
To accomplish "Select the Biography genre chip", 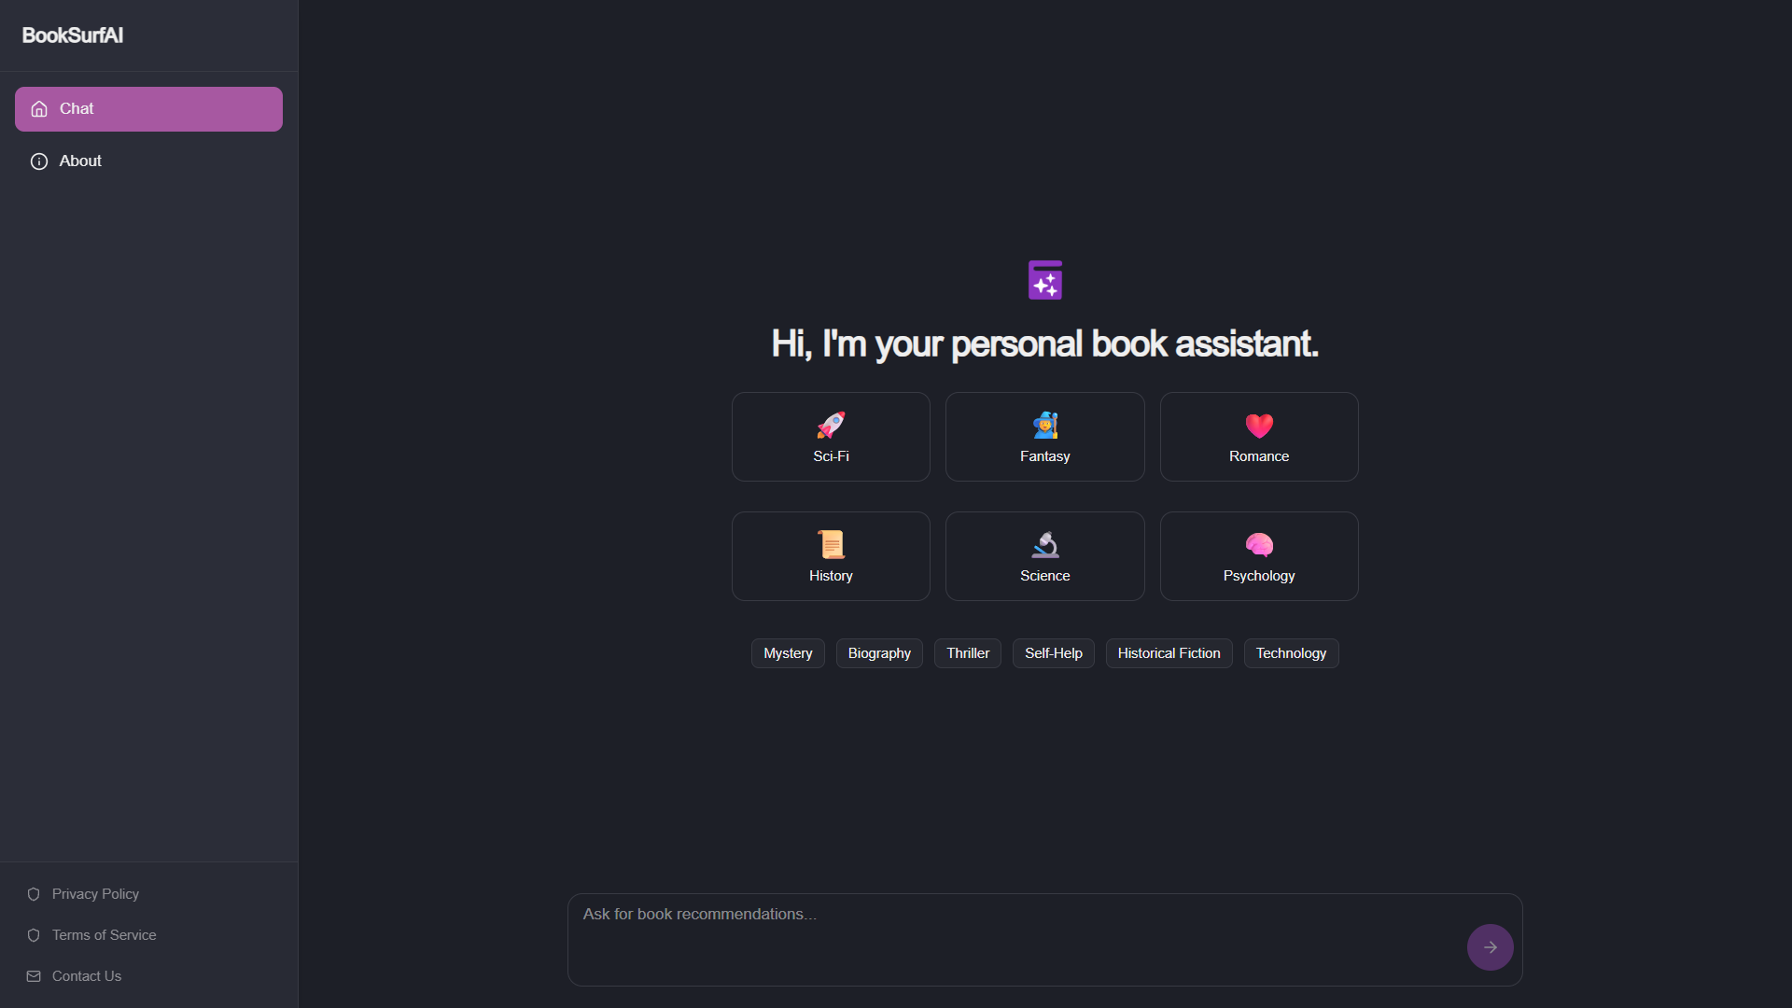I will [879, 653].
